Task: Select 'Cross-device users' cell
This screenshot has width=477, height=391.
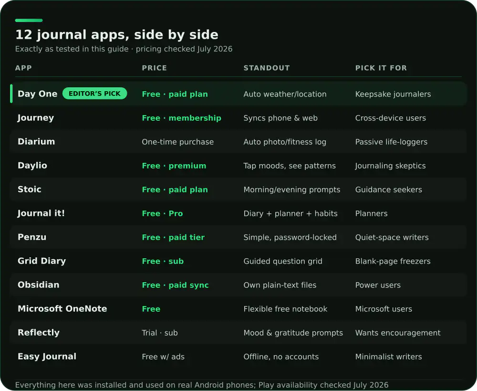Action: (391, 118)
